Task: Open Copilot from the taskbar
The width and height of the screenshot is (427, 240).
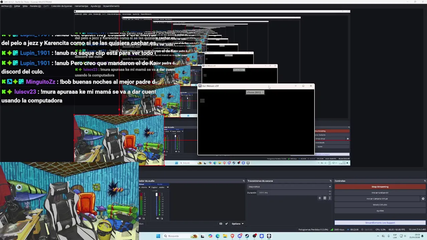Action: [210, 236]
